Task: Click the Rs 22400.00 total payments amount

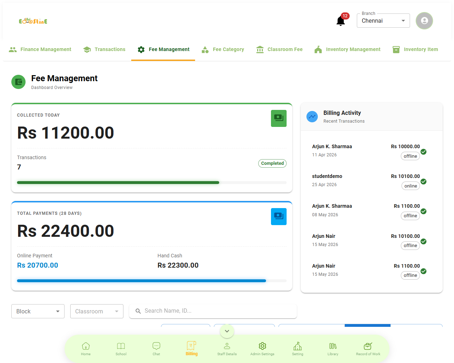Action: [x=66, y=231]
